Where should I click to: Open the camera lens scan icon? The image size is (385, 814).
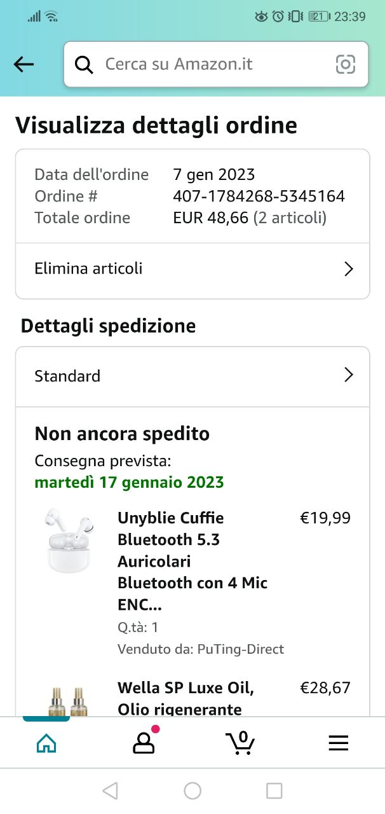pos(345,64)
